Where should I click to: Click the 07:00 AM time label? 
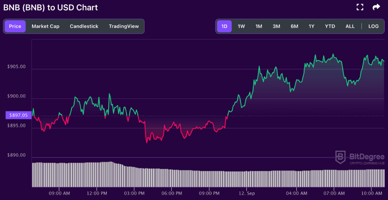(x=334, y=192)
